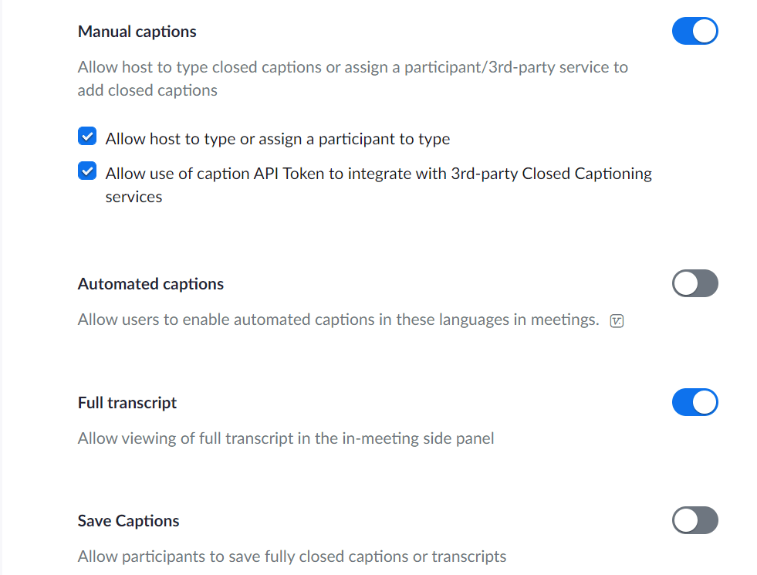
Task: Select the Automated captions heading
Action: tap(150, 284)
